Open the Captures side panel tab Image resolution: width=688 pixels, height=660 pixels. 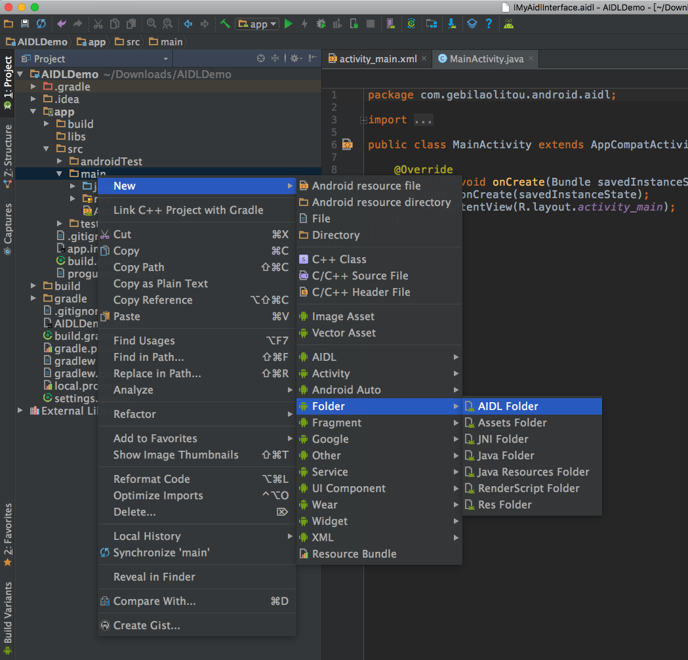click(x=7, y=228)
